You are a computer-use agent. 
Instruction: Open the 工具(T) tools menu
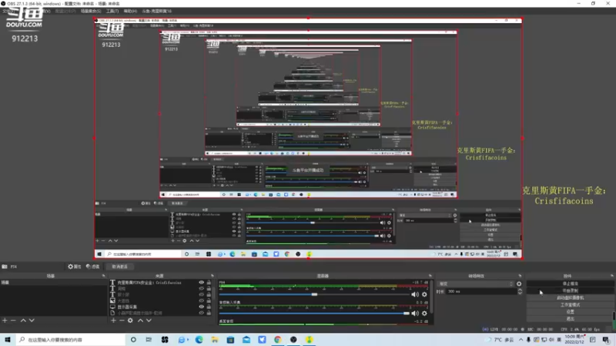[x=112, y=11]
